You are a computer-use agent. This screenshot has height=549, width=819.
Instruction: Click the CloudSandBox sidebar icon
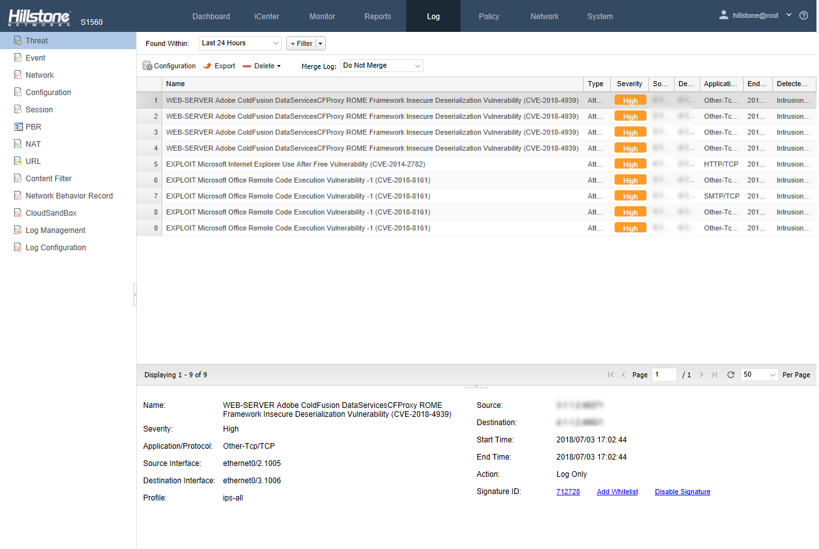[18, 213]
